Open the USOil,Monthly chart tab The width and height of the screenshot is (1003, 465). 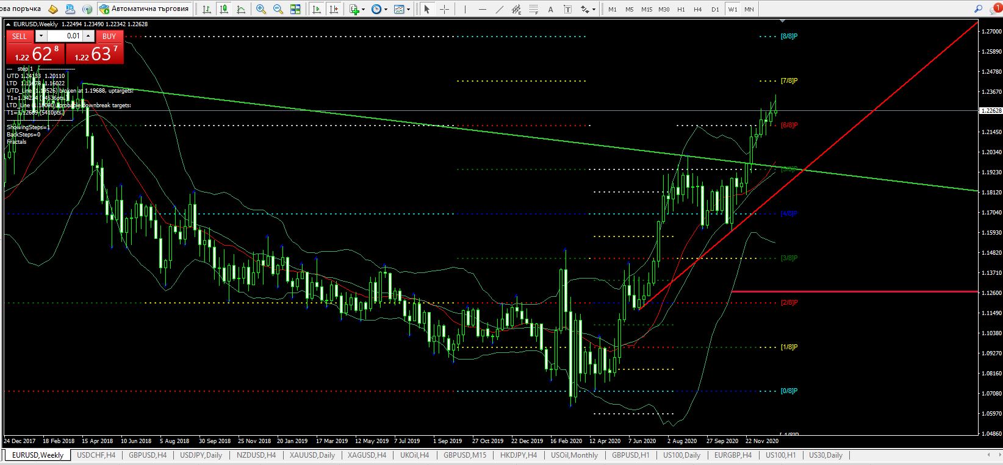coord(574,455)
